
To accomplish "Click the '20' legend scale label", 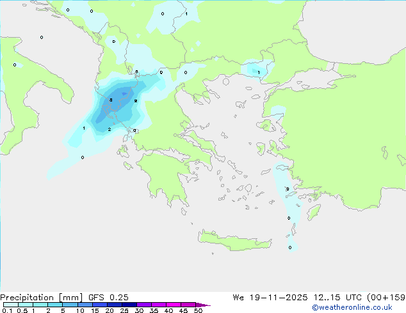I will [x=110, y=310].
